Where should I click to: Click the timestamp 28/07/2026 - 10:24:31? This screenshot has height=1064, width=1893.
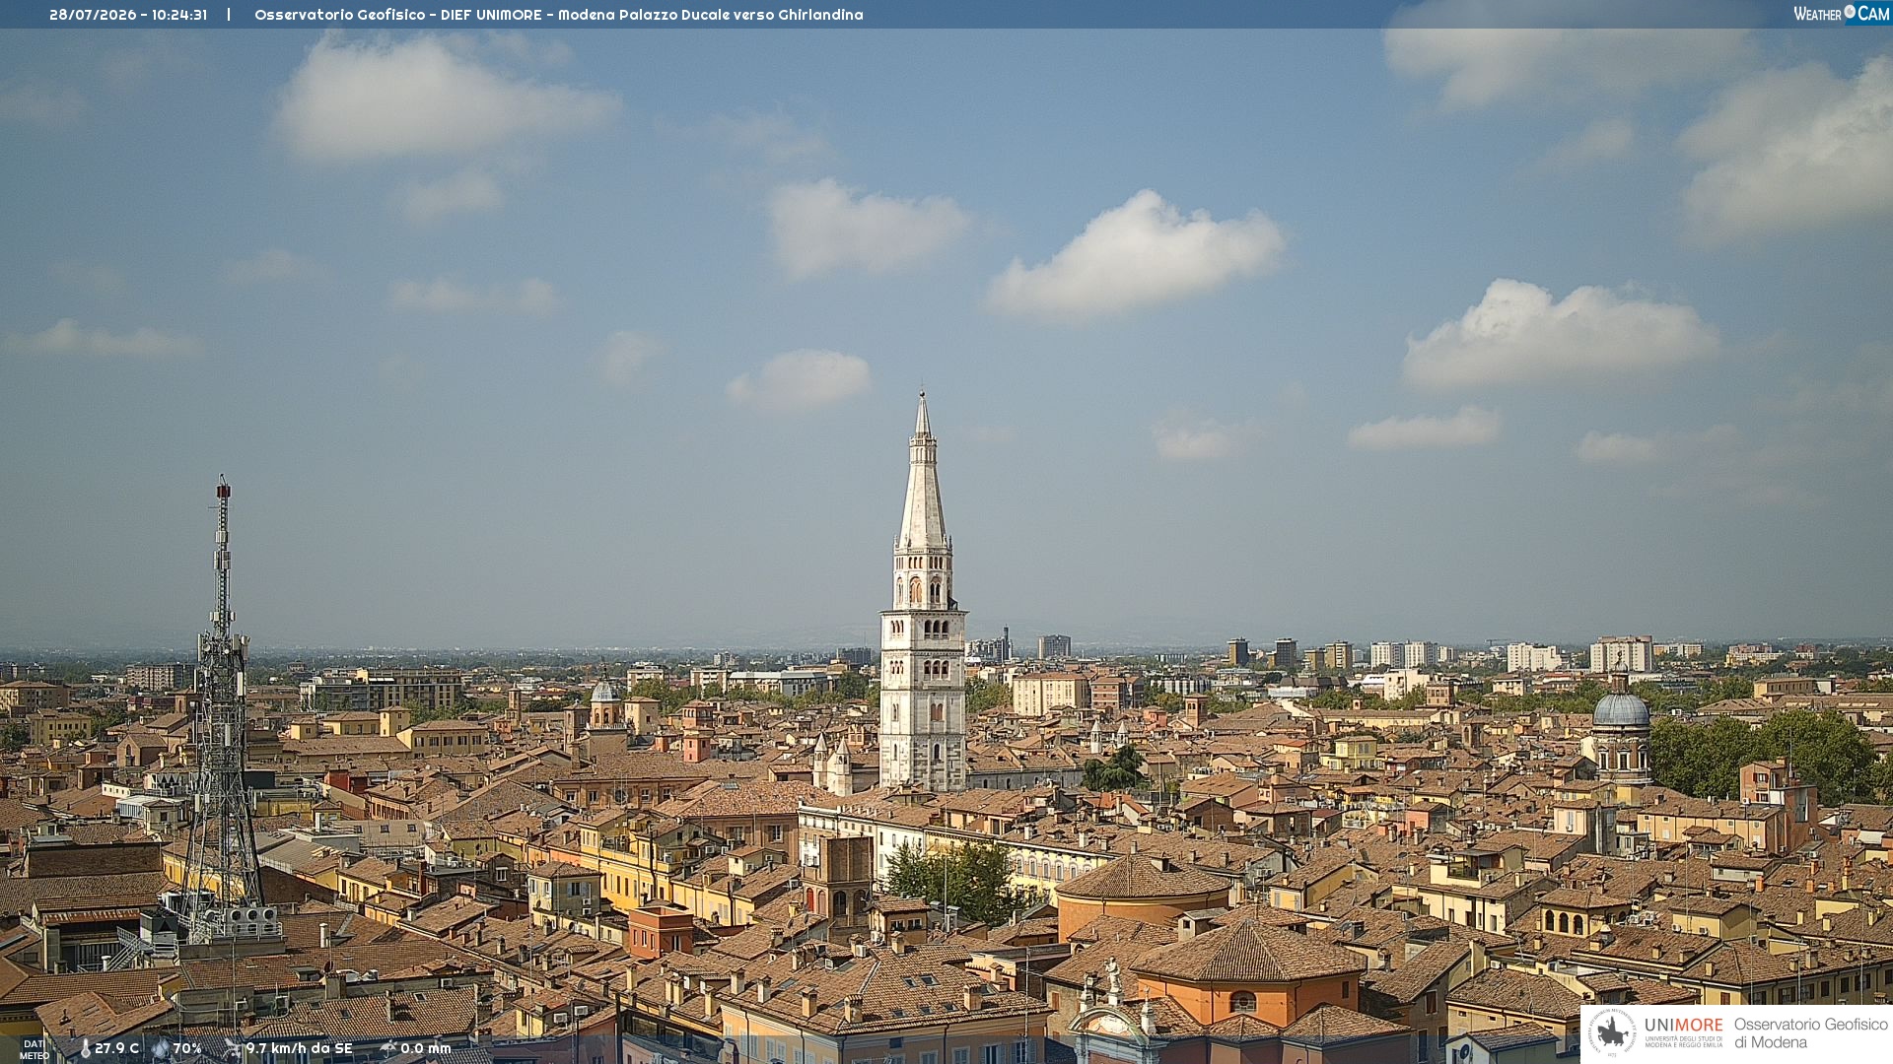point(128,15)
